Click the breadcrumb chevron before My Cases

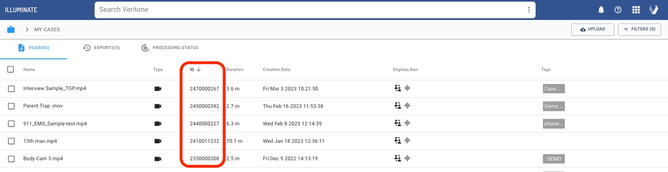(27, 30)
